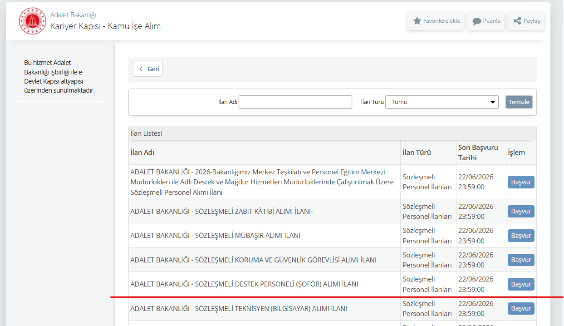
Task: Click the İlan Listesi panel title
Action: (146, 133)
